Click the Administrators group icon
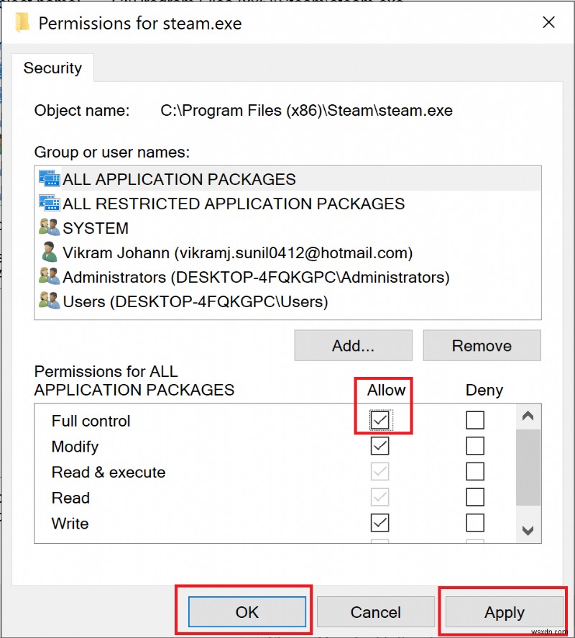Screen dimensions: 575x638 tap(49, 277)
